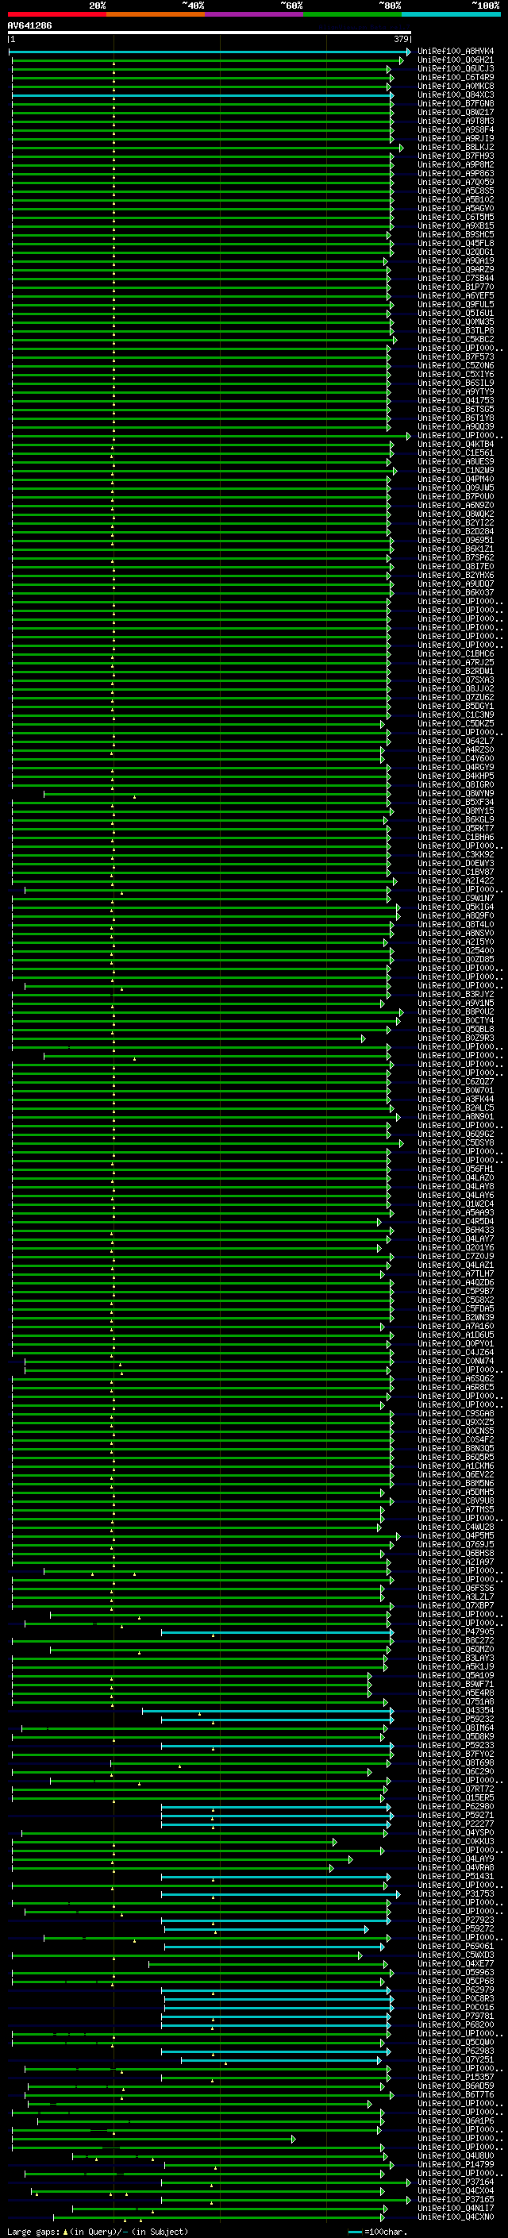Open hit UniRef100_Q84XC3
Screen dimensions: 508x2238
click(456, 94)
